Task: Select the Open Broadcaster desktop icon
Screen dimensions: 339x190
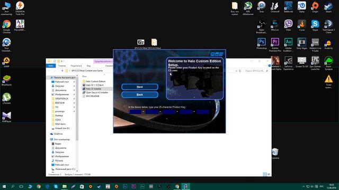Action: (261, 26)
